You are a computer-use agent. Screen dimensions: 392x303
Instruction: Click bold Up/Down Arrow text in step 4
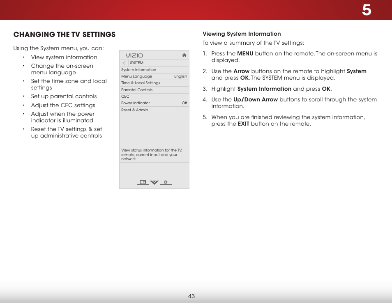pyautogui.click(x=256, y=100)
